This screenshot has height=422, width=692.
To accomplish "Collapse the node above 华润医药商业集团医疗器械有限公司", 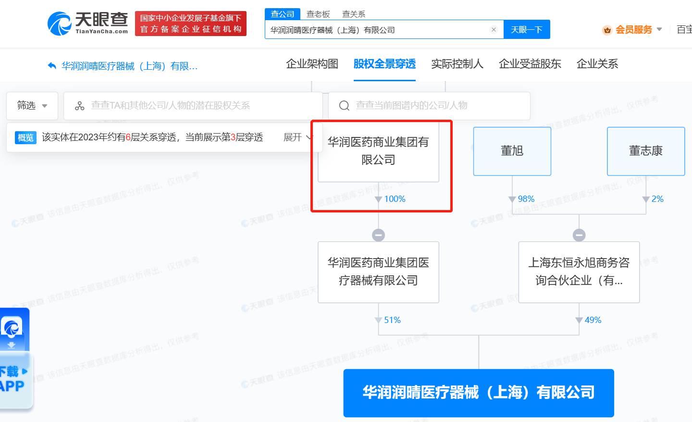I will [x=379, y=235].
